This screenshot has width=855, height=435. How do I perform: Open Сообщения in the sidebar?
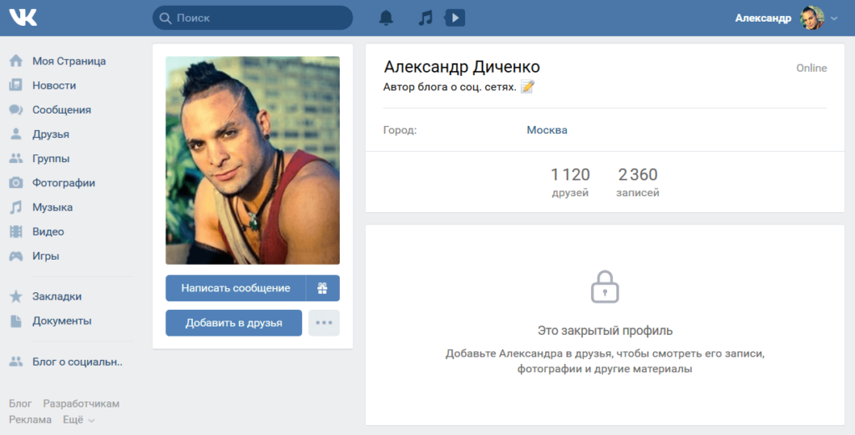[x=62, y=110]
